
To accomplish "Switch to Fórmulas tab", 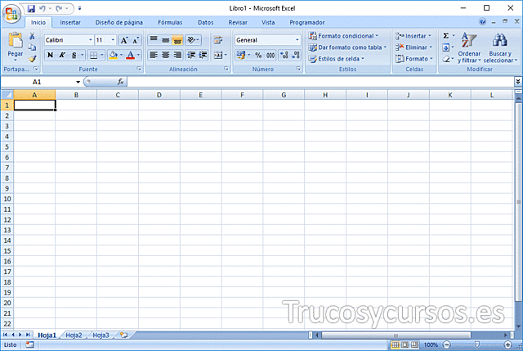I will point(170,22).
